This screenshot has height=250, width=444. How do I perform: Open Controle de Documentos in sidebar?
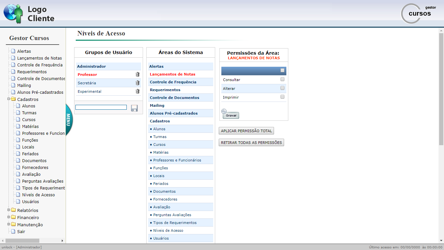(x=41, y=78)
